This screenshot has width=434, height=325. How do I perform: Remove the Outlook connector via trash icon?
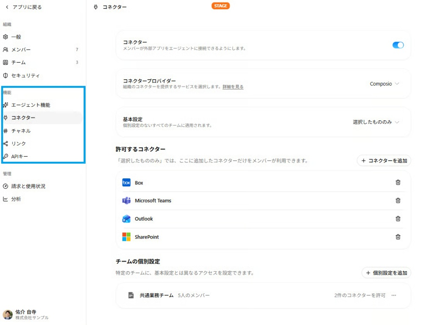coord(398,219)
